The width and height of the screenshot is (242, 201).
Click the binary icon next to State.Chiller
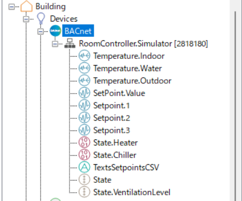pos(84,155)
